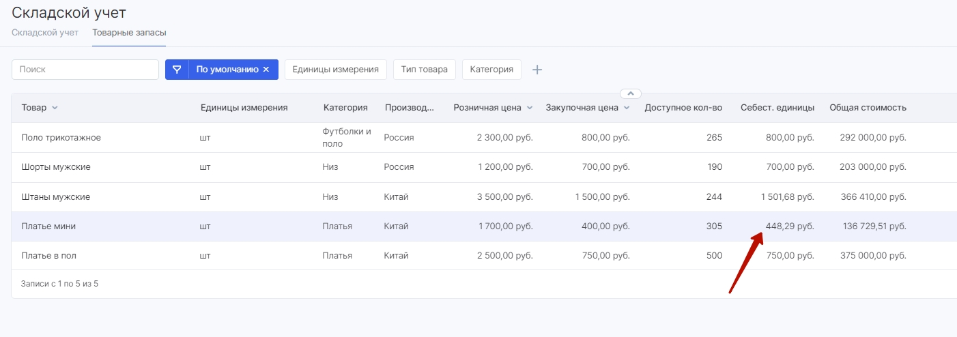This screenshot has width=957, height=337.
Task: Open sort dropdown on 'Товар' column
Action: (x=55, y=108)
